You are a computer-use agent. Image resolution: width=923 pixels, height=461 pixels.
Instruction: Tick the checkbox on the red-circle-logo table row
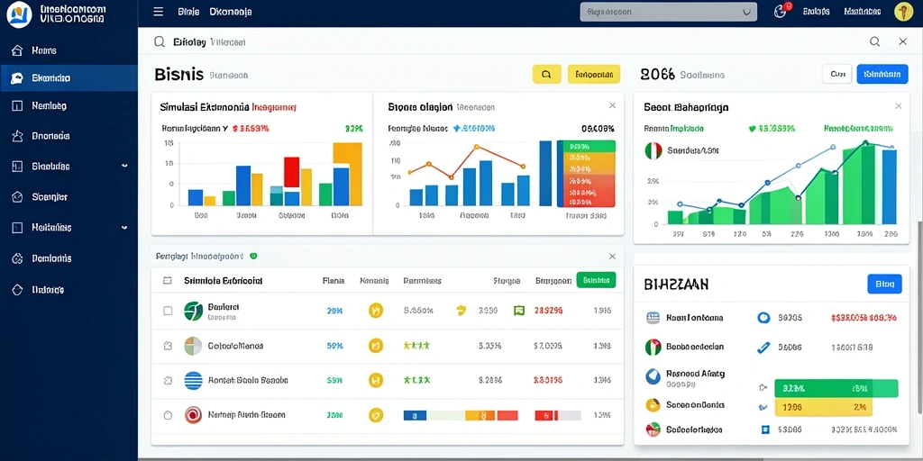[168, 414]
